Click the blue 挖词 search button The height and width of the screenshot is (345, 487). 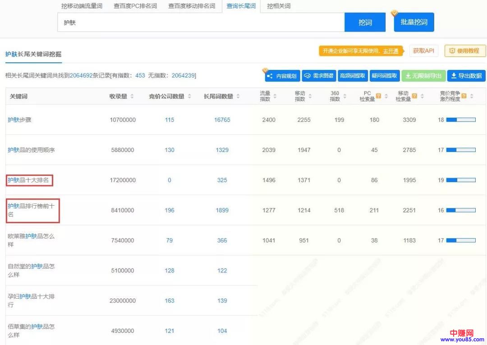(x=365, y=22)
